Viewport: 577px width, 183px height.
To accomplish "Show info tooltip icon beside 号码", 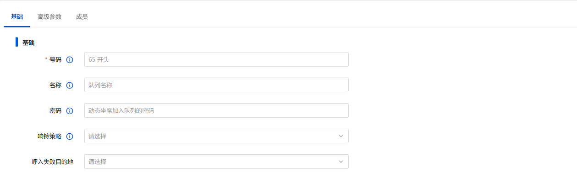I will point(70,60).
